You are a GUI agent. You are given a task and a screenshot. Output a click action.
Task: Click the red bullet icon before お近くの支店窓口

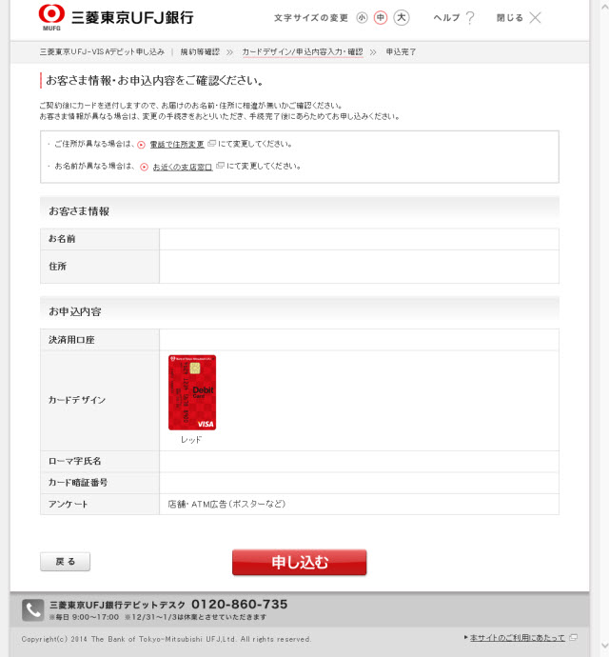(x=144, y=167)
